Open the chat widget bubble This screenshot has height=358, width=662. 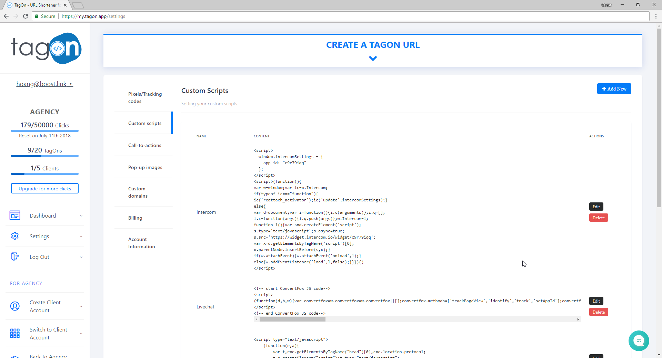[x=639, y=341]
